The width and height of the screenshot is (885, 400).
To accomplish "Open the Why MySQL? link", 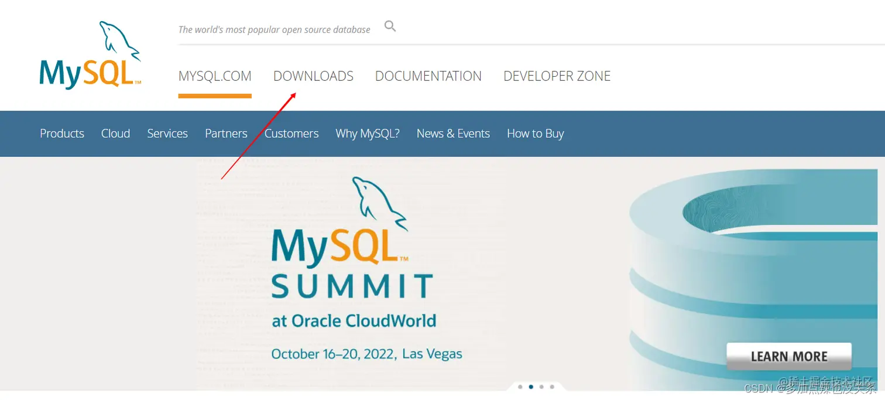I will (368, 134).
